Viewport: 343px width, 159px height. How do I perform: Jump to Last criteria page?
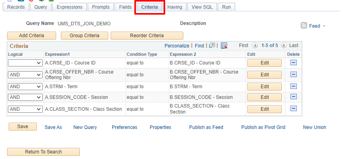(x=294, y=45)
